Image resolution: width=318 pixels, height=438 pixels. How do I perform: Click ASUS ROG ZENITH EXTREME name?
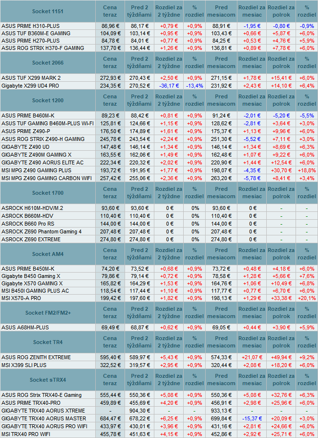pos(36,357)
